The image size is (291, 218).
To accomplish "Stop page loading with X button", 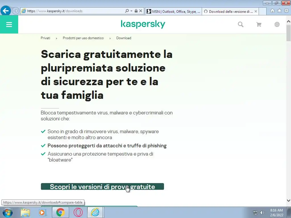I will [x=141, y=11].
